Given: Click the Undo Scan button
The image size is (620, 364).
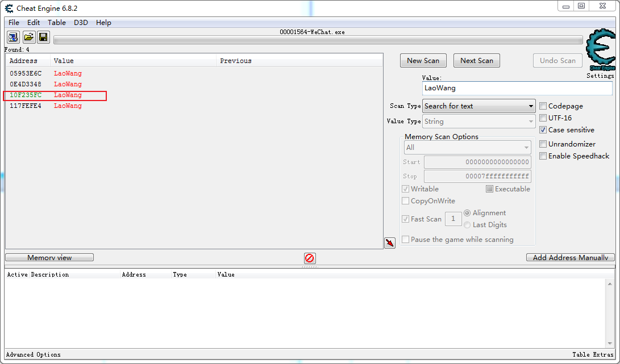Looking at the screenshot, I should 557,60.
